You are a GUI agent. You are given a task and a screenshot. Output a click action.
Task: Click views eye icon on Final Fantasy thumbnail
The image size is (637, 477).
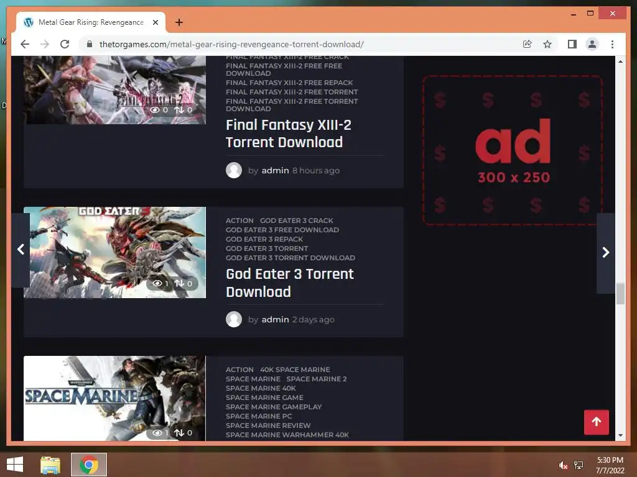155,110
